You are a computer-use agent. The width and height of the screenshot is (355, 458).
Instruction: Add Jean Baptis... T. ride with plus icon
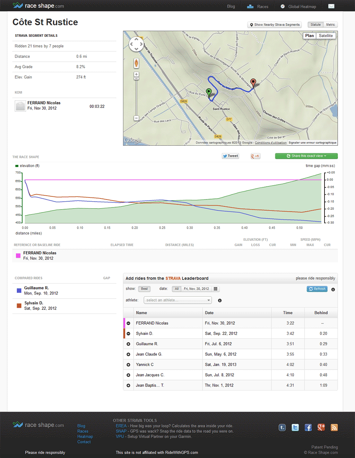point(128,385)
